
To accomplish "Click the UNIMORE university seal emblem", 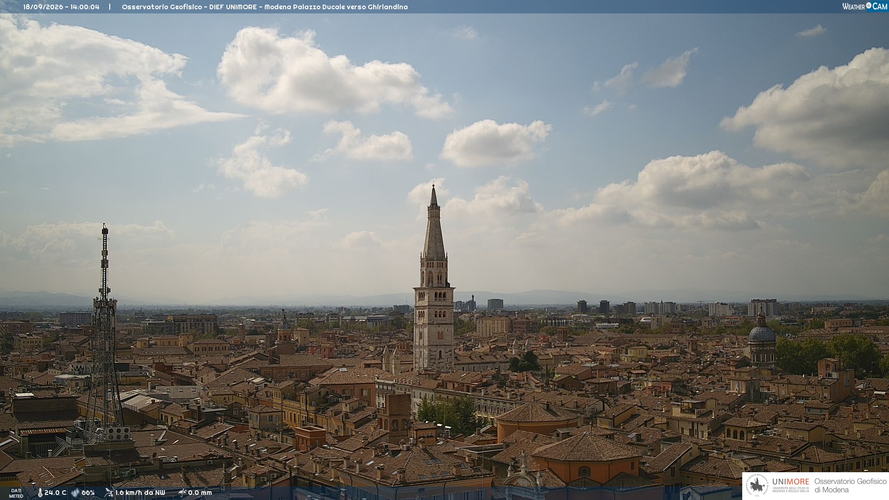I will pyautogui.click(x=758, y=486).
